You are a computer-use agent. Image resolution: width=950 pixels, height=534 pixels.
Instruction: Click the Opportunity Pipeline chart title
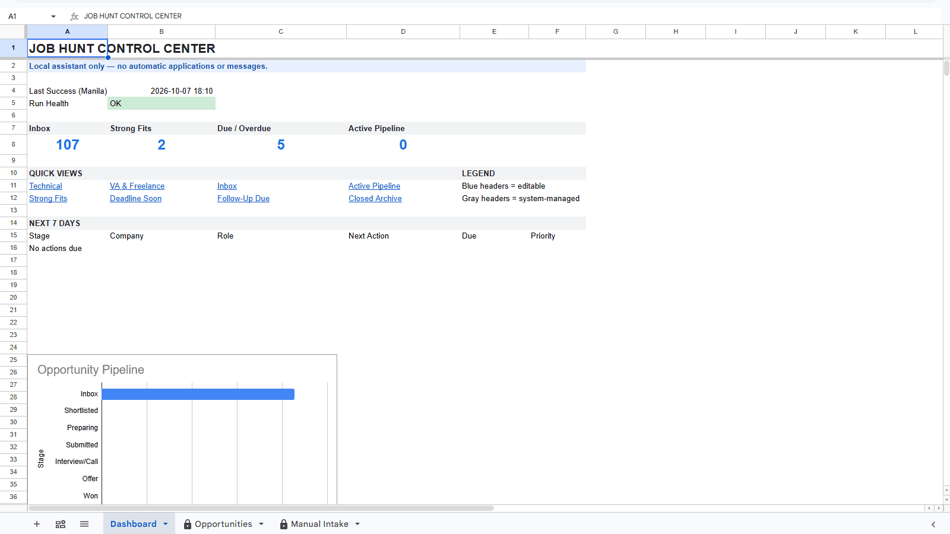pos(91,370)
